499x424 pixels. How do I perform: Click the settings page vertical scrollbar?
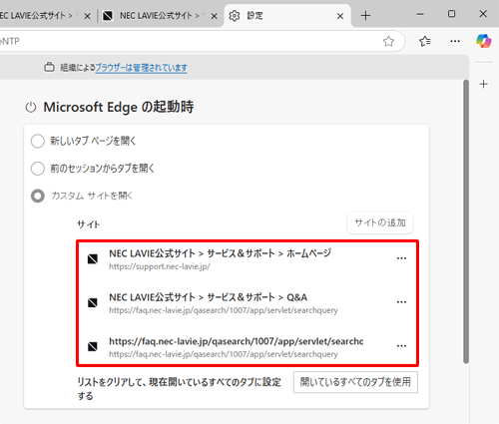point(466,221)
